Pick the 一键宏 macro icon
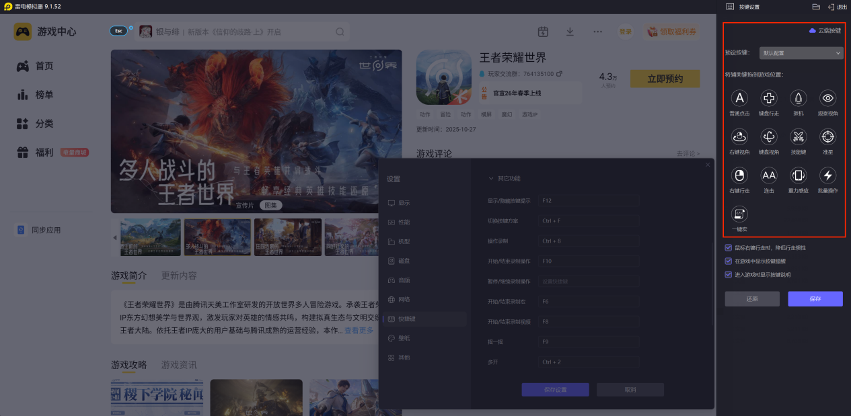This screenshot has height=416, width=851. coord(739,214)
